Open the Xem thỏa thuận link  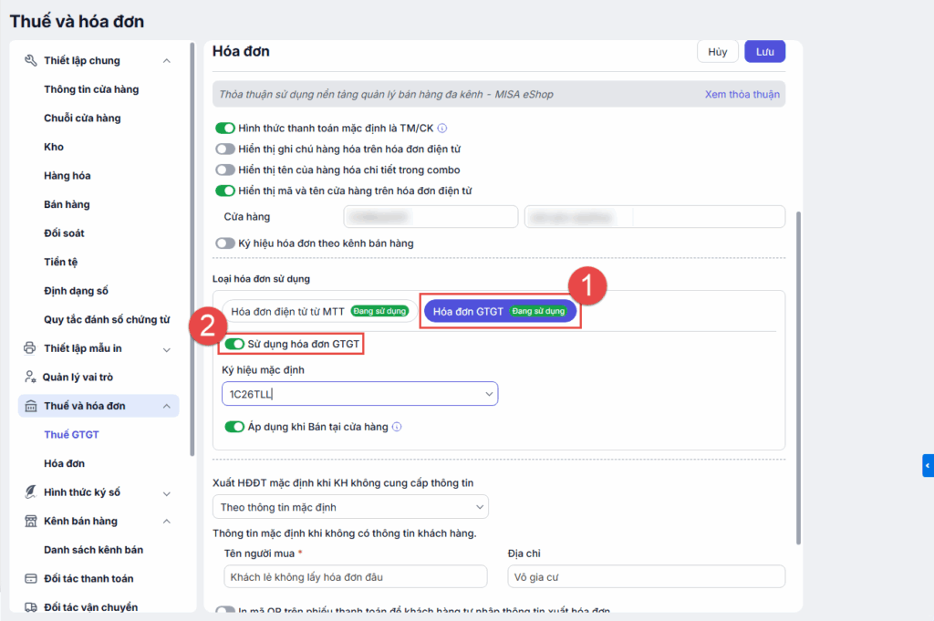742,94
